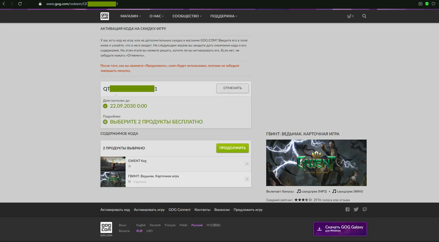Uncheck the GWENT Keg checkbox
This screenshot has width=439, height=242.
tap(247, 164)
